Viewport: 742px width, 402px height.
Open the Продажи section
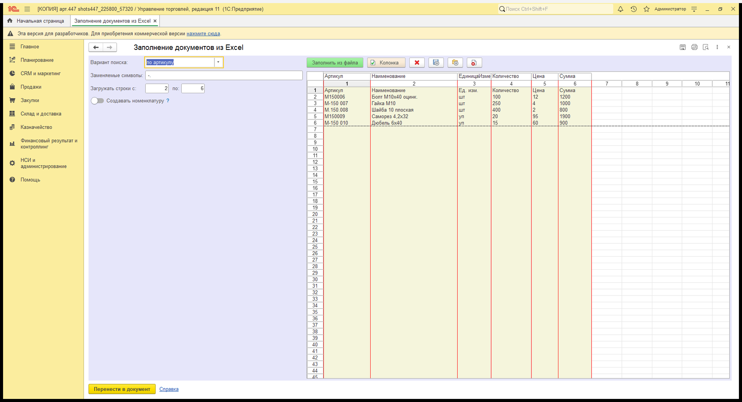31,87
